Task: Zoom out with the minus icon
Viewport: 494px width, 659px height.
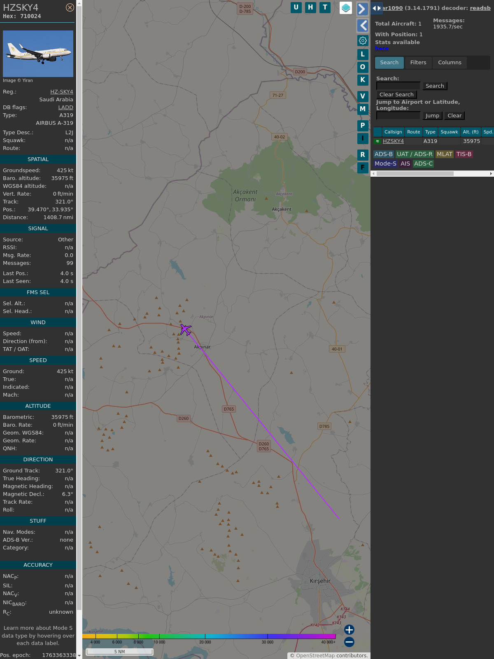Action: (x=349, y=642)
